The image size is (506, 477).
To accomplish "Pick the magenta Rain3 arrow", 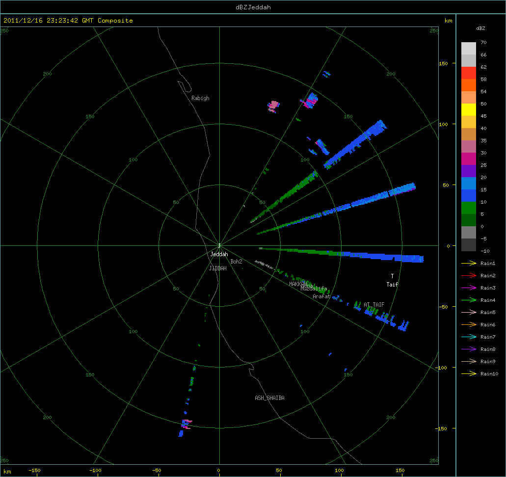I will (x=469, y=288).
